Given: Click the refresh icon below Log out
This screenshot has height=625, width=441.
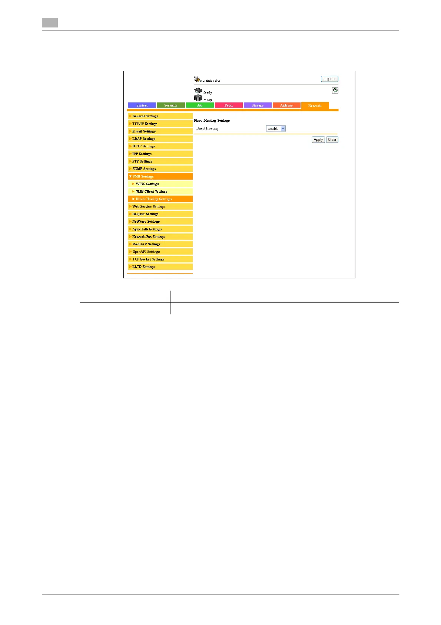Looking at the screenshot, I should click(335, 90).
